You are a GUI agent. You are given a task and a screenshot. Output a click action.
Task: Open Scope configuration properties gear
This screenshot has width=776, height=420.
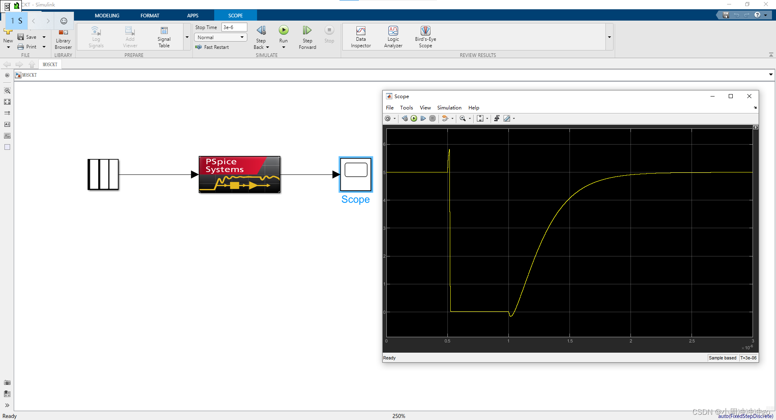(x=388, y=118)
